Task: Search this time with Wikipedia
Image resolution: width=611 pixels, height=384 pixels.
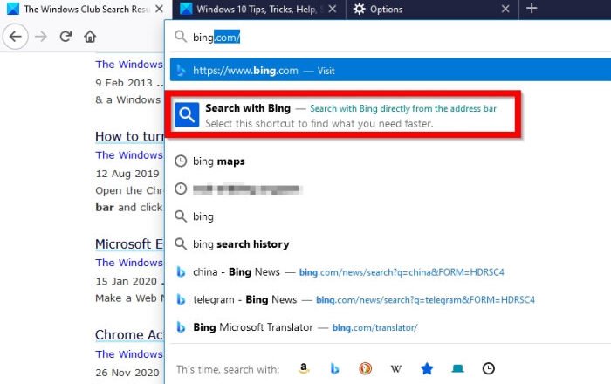Action: 396,368
